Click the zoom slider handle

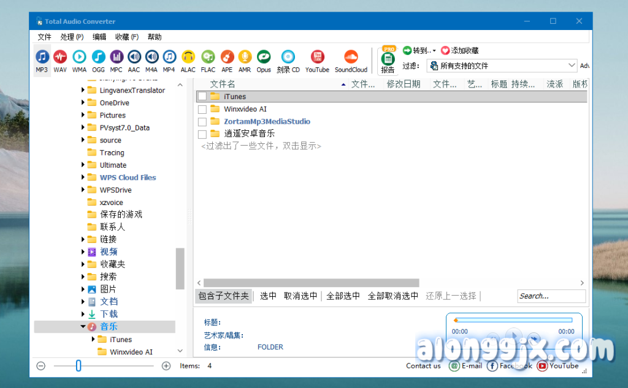coord(78,366)
